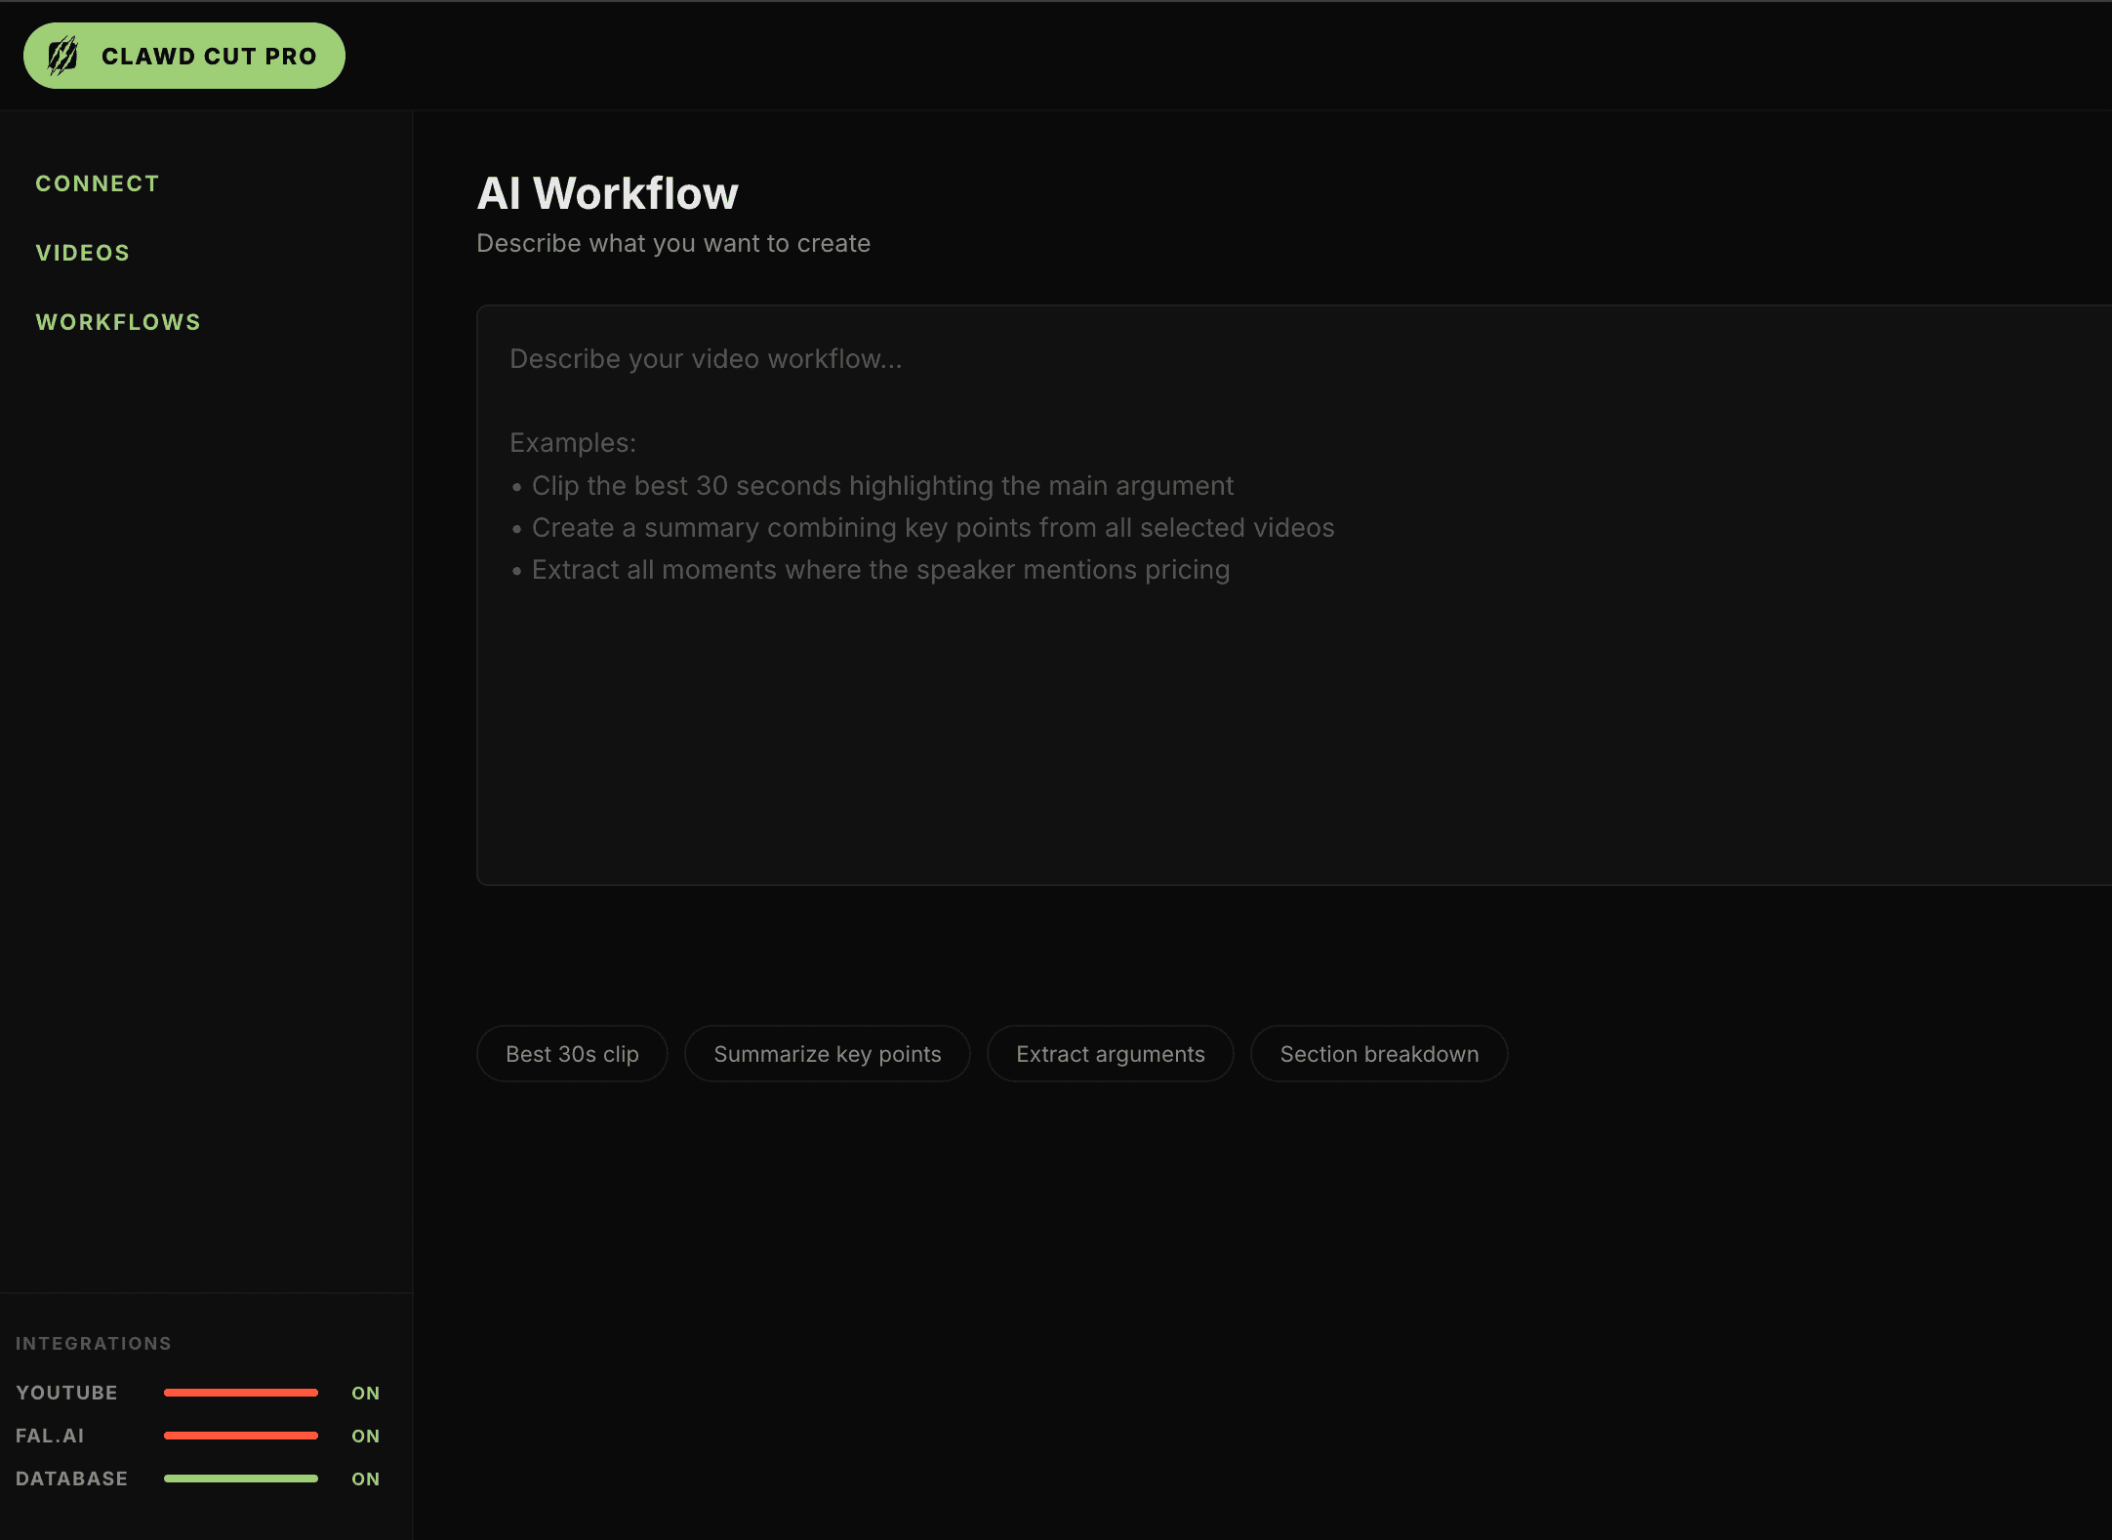The image size is (2112, 1540).
Task: Go to the VIDEOS page
Action: click(x=83, y=253)
